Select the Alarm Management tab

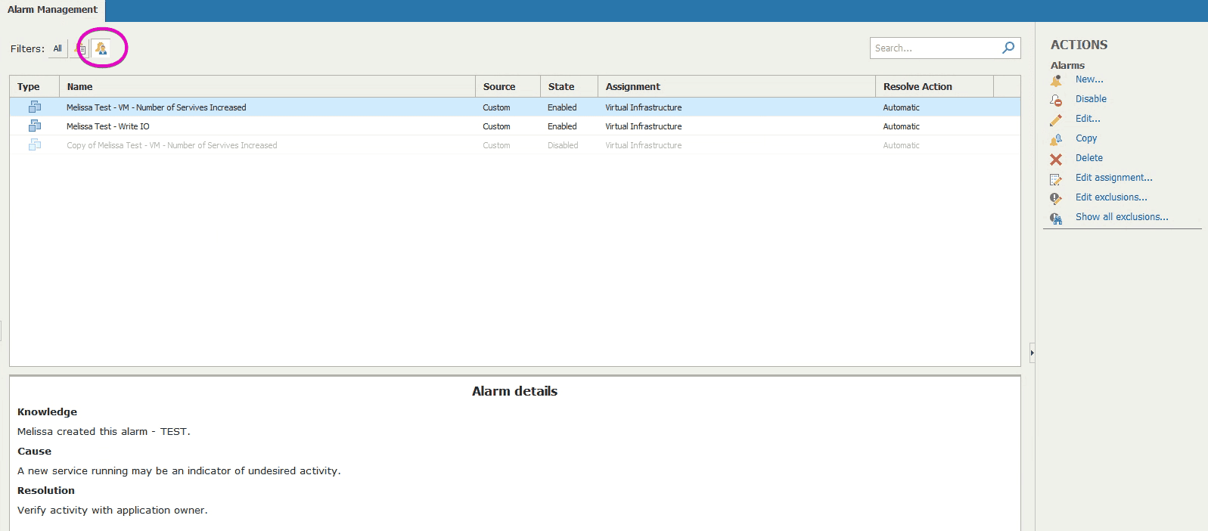52,10
